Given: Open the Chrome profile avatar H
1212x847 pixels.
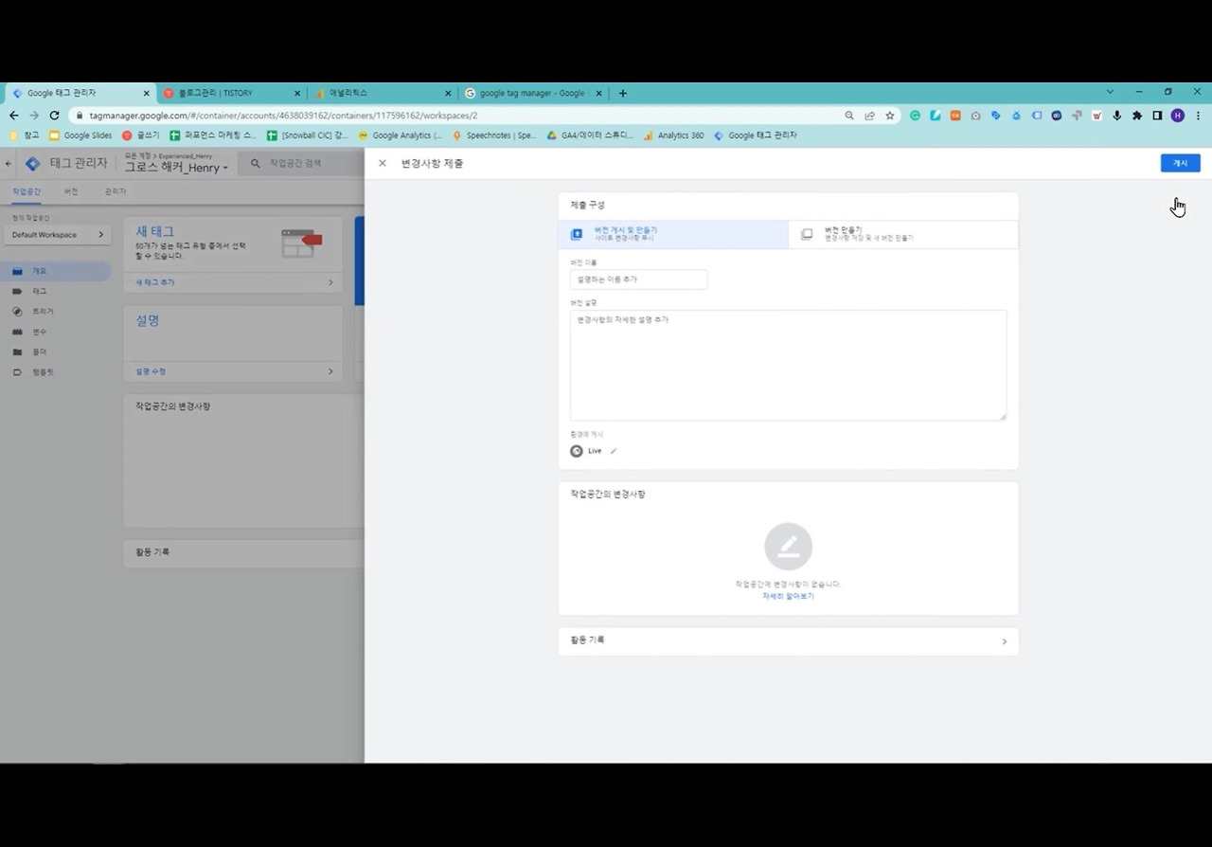Looking at the screenshot, I should (1177, 116).
